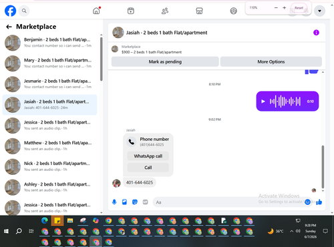Viewport: 334px width, 247px height.
Task: Open the volume control in tray
Action: (298, 231)
